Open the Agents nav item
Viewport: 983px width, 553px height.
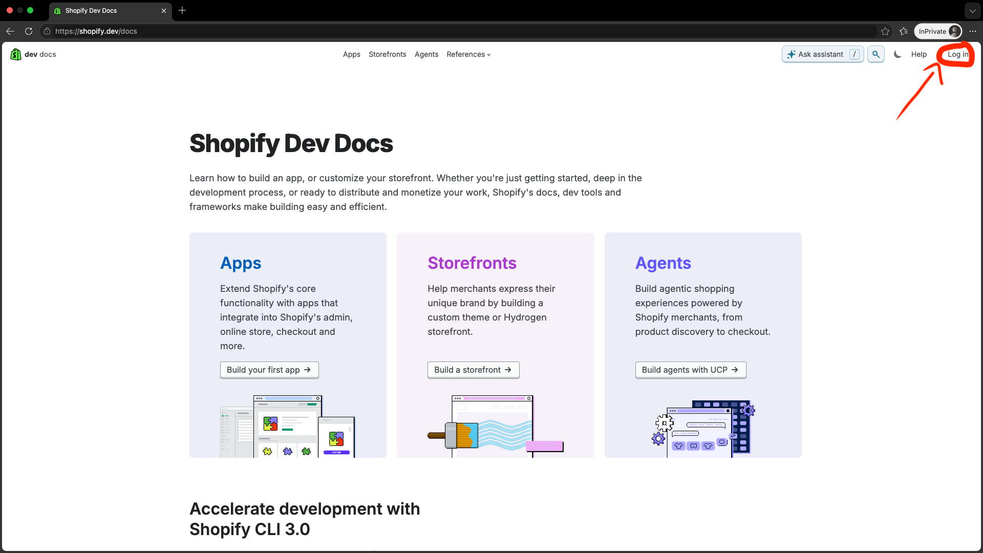coord(426,54)
